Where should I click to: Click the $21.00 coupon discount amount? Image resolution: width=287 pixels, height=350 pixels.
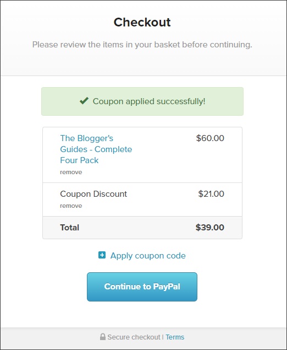pyautogui.click(x=211, y=194)
